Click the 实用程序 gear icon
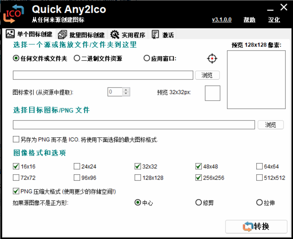Viewport: 293px width, 239px height. click(114, 35)
